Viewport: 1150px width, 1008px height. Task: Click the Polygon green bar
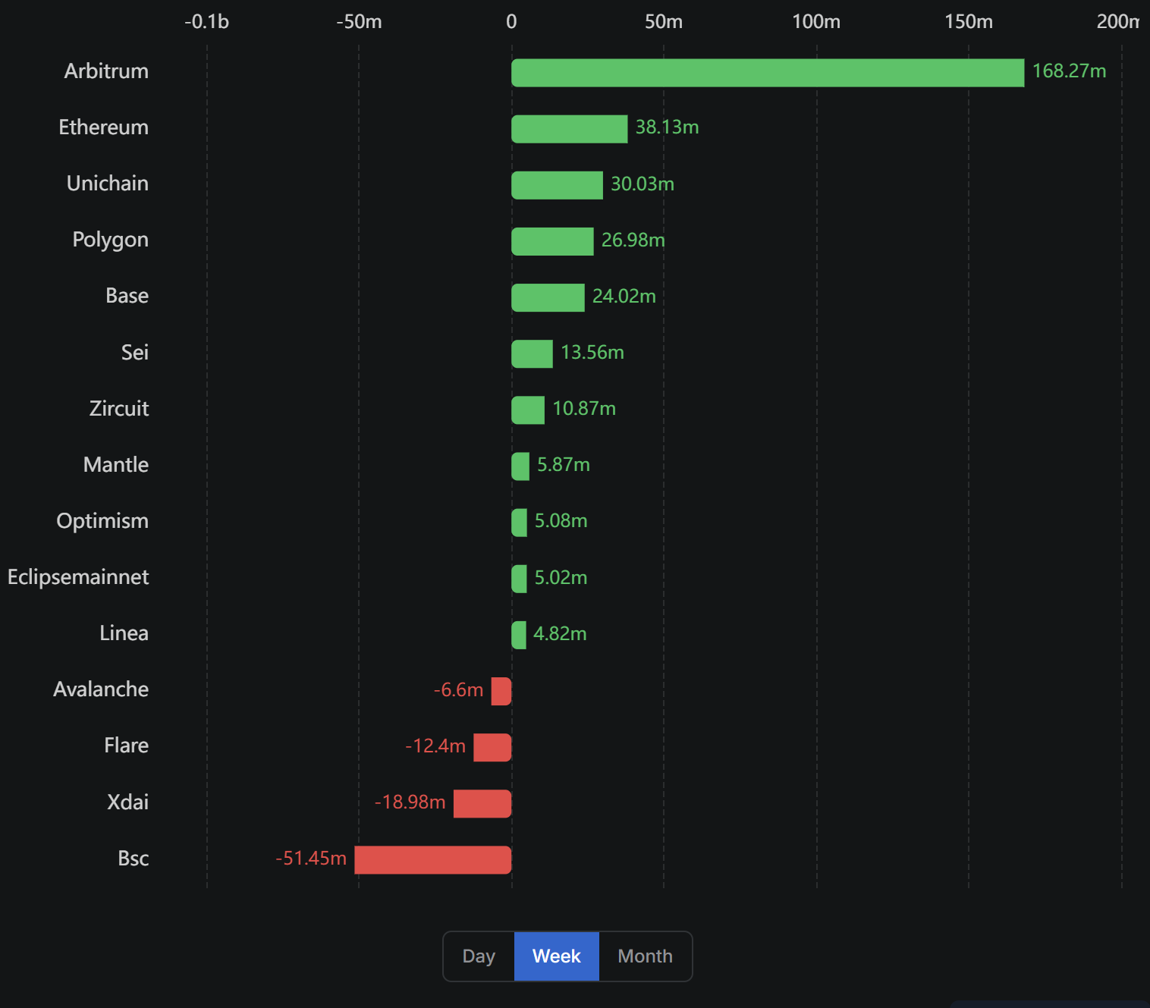[x=552, y=241]
